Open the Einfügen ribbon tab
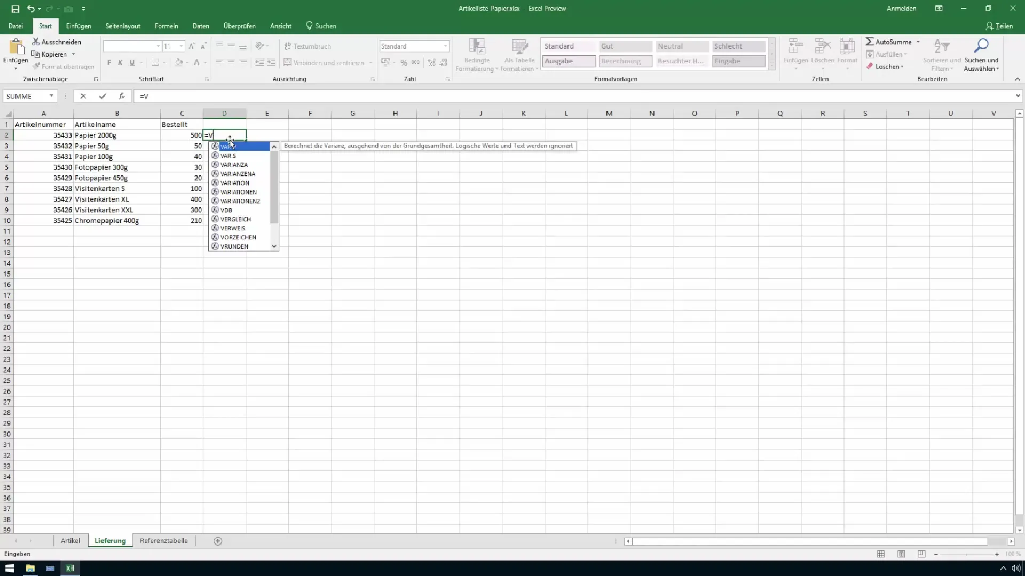1025x576 pixels. point(78,26)
